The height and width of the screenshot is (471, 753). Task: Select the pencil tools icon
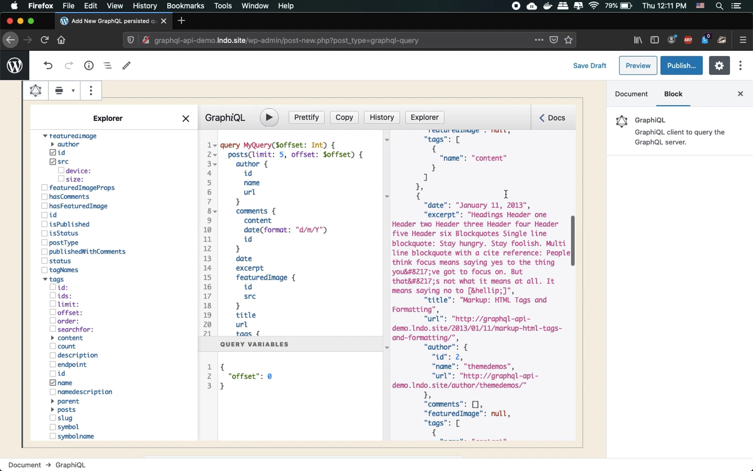tap(126, 65)
